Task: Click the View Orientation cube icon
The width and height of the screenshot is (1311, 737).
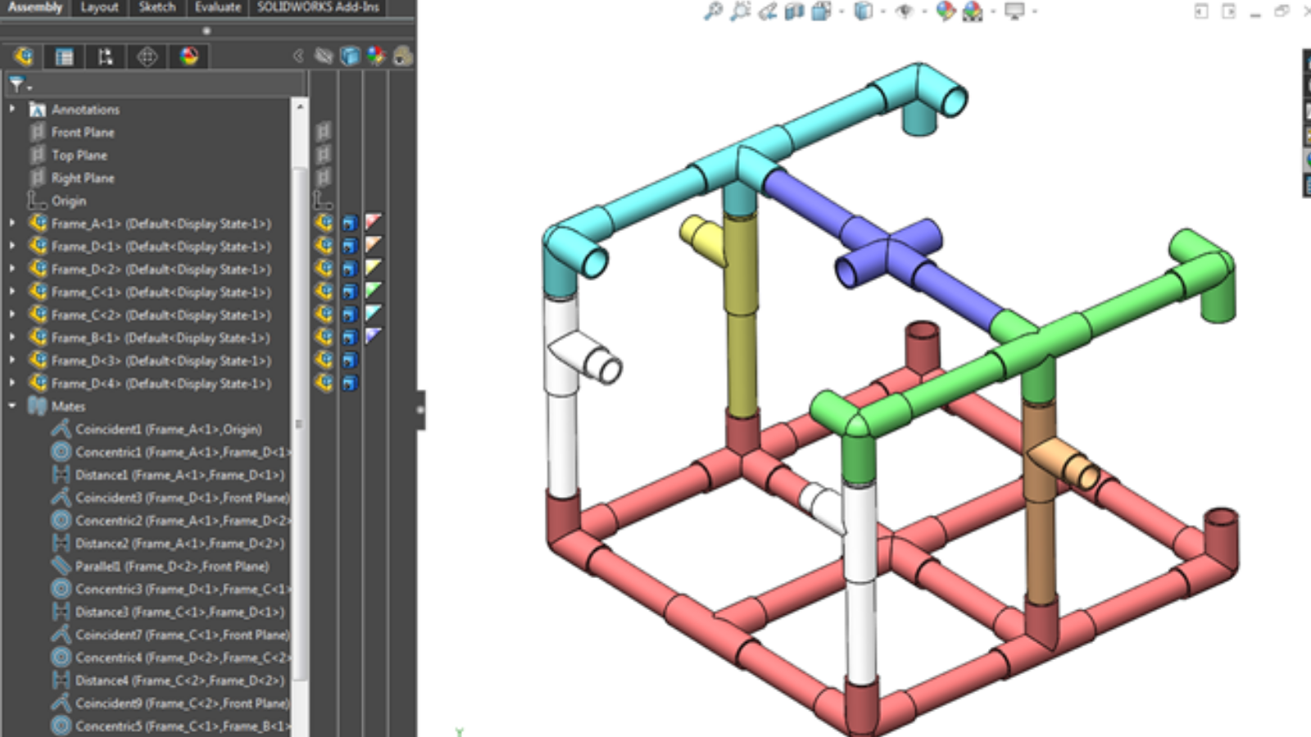Action: coord(820,11)
